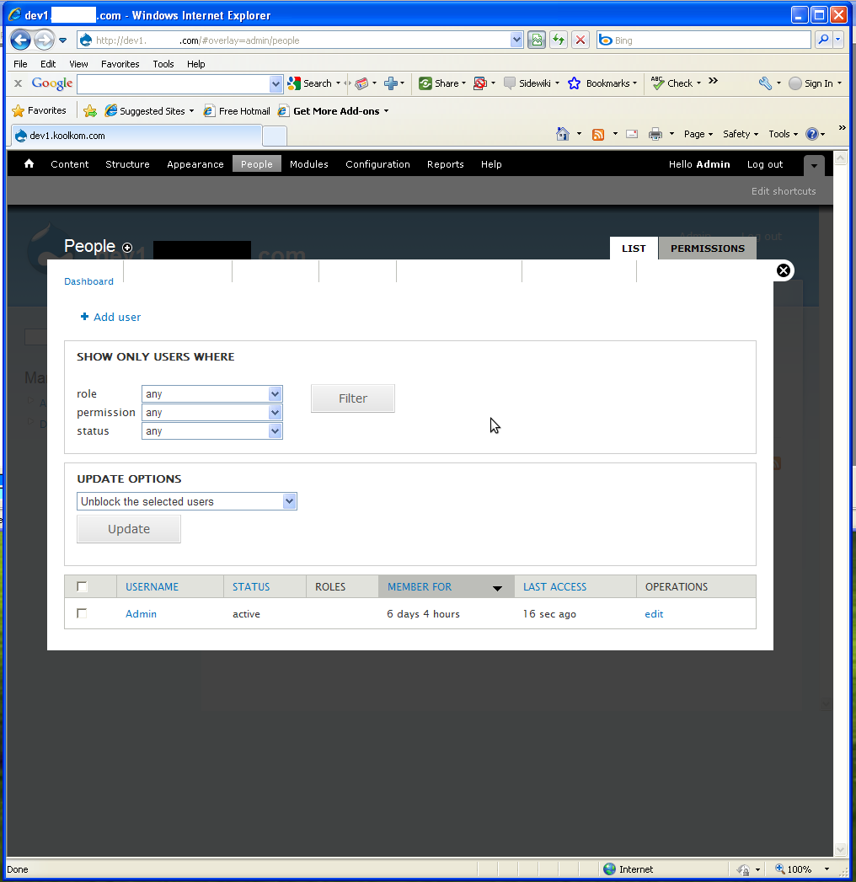Click the RSS feeds toolbar icon
The height and width of the screenshot is (882, 856).
click(x=598, y=135)
